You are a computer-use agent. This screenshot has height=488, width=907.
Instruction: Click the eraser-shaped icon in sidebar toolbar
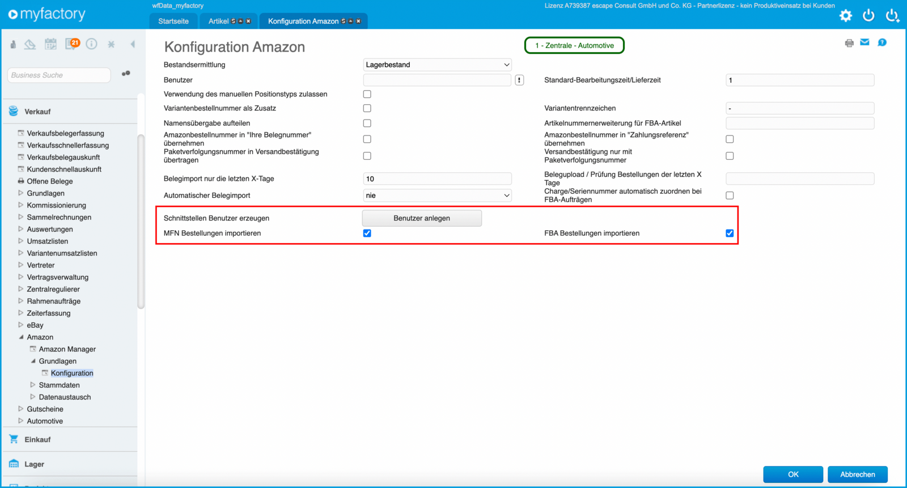30,44
